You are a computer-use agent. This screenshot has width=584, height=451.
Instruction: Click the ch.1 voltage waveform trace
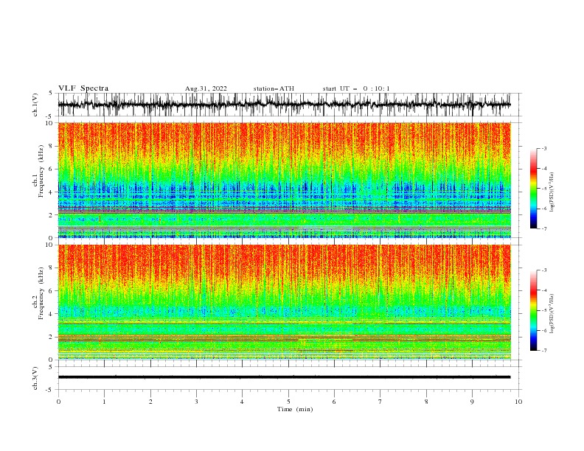tap(284, 105)
